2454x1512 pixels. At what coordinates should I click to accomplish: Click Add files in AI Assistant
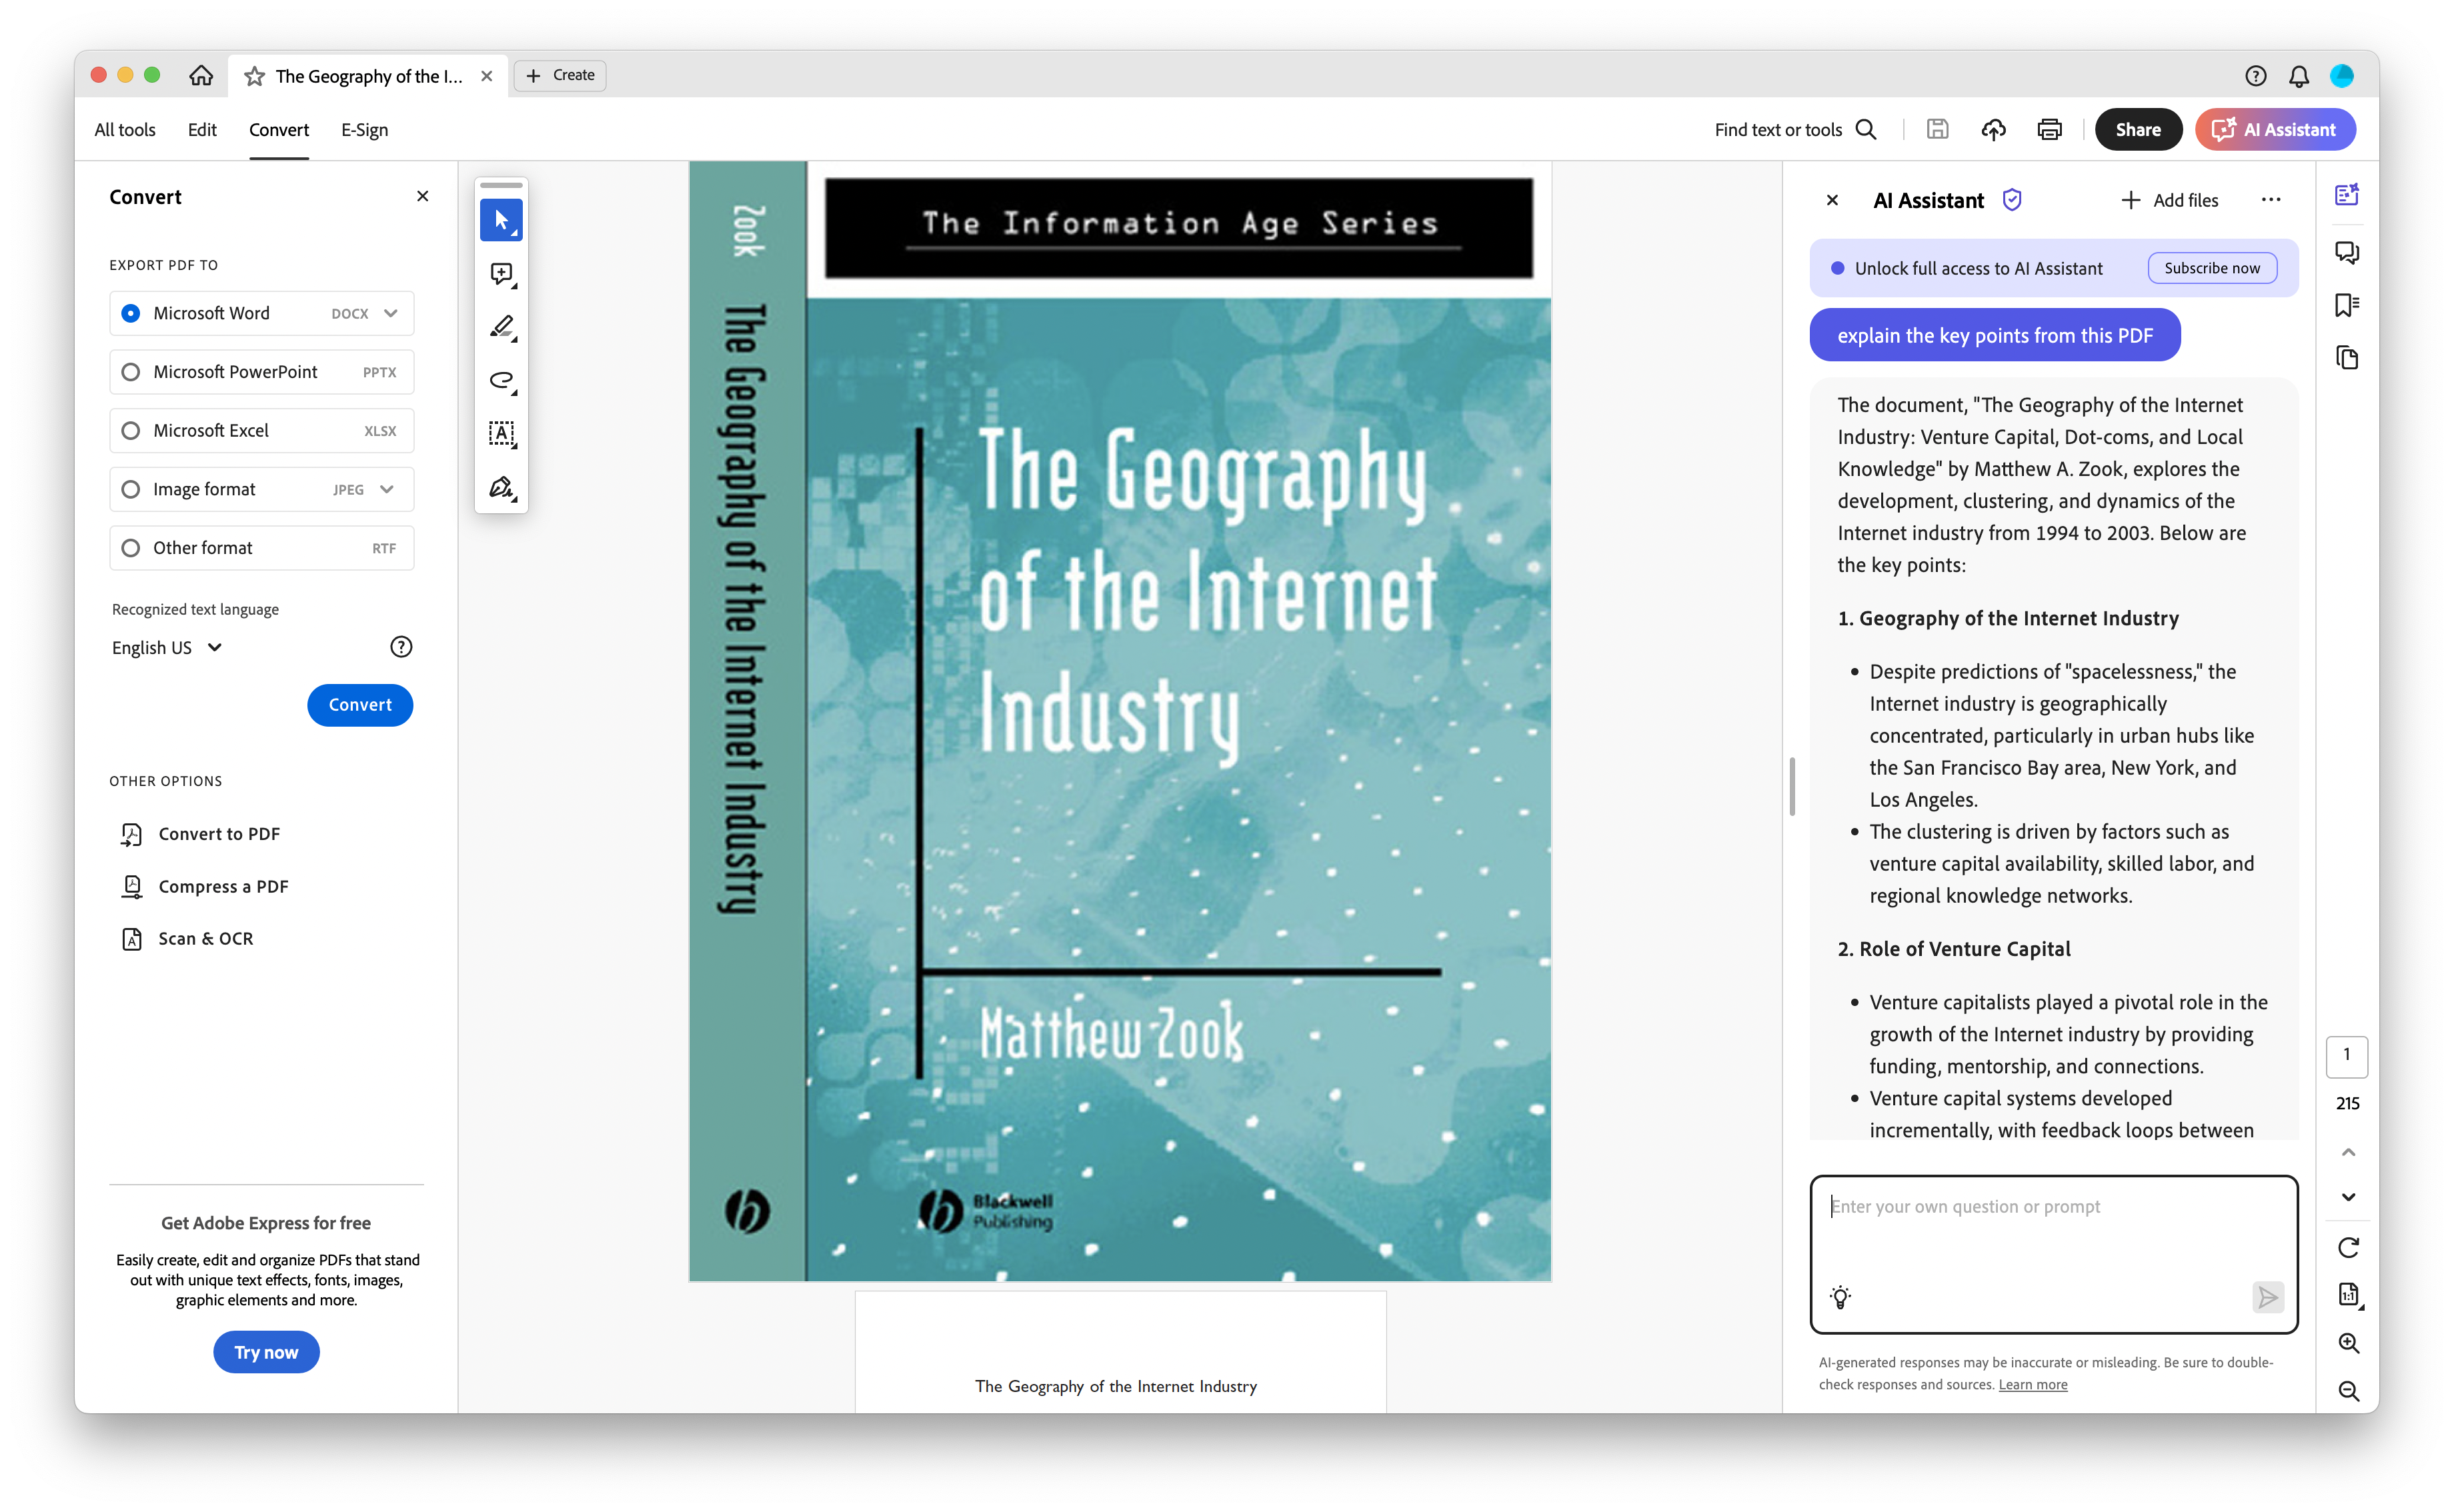[2169, 200]
